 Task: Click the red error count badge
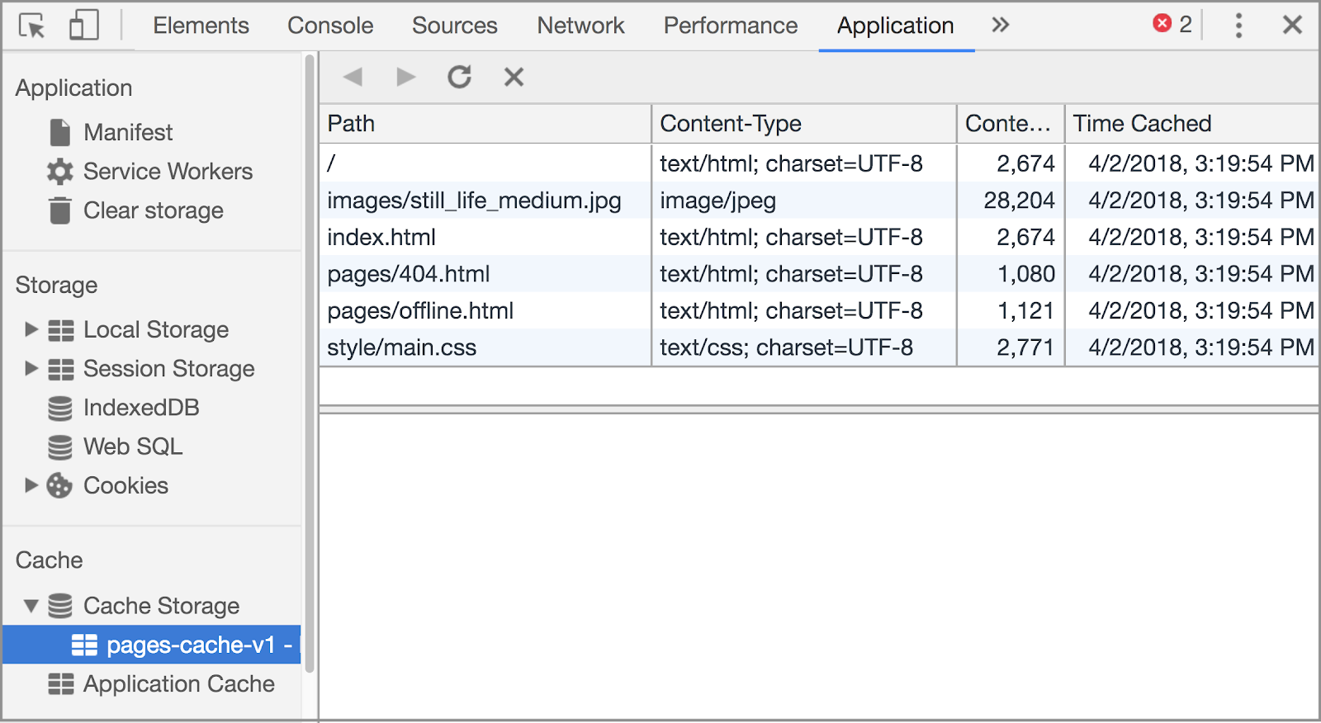pyautogui.click(x=1172, y=24)
